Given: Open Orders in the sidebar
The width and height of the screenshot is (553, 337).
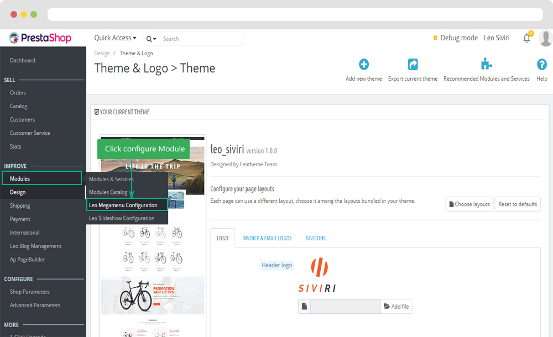Looking at the screenshot, I should 18,93.
